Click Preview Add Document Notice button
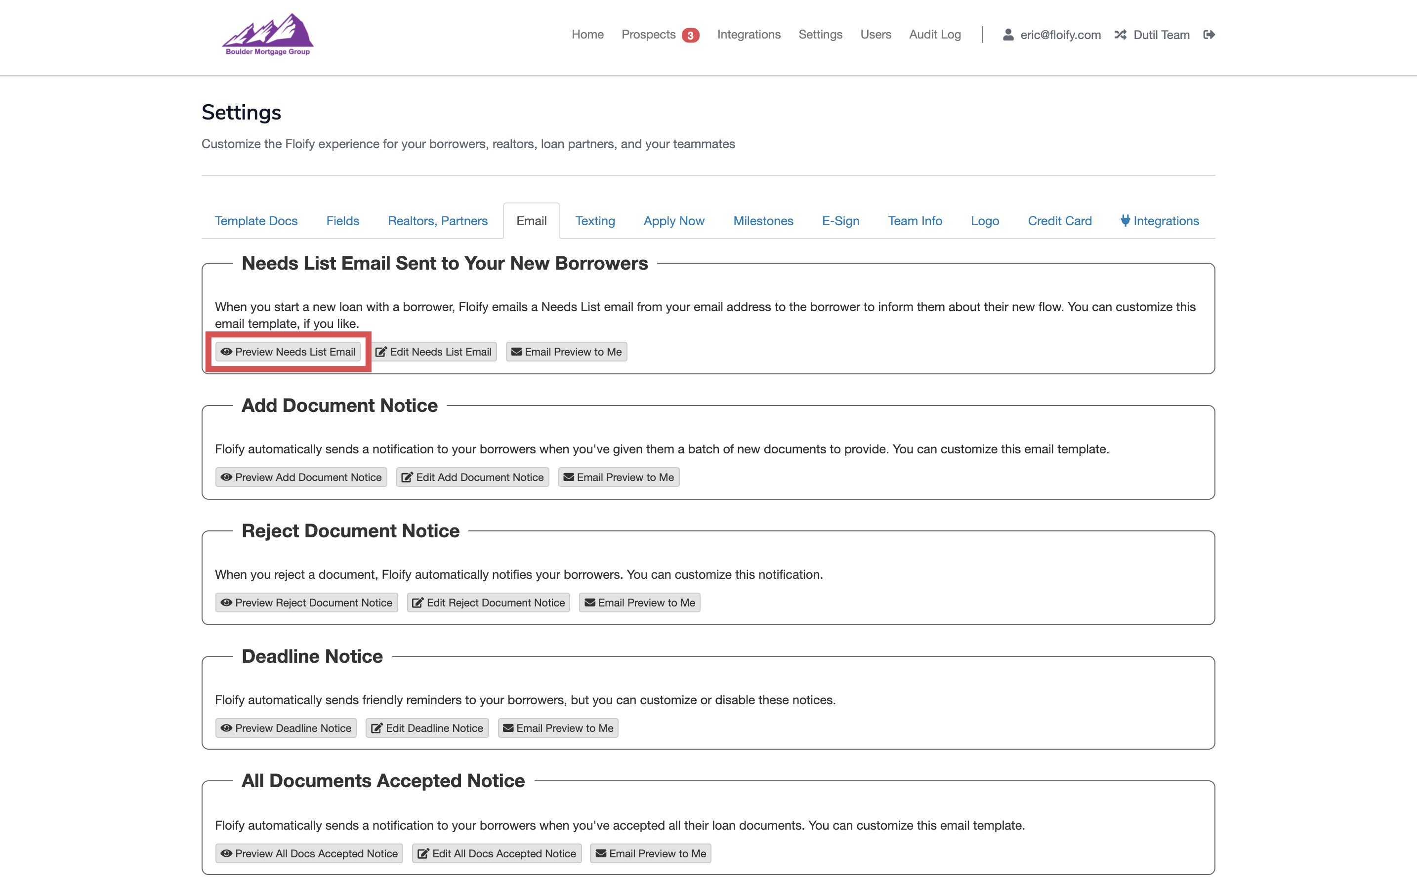The width and height of the screenshot is (1417, 883). [x=301, y=477]
